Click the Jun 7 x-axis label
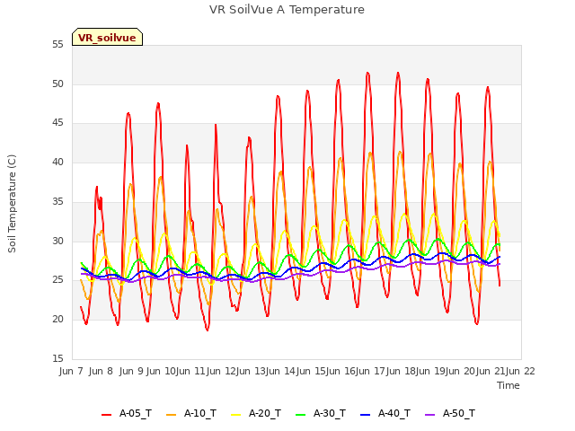575x431 pixels. pos(71,371)
